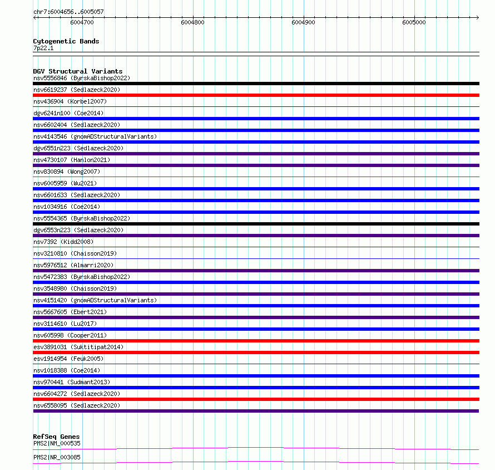Image resolution: width=495 pixels, height=470 pixels.
Task: Click the black bar under nsv5556846
Action: (256, 84)
